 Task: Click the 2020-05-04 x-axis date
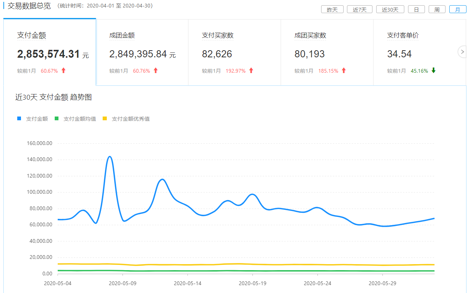pyautogui.click(x=57, y=283)
